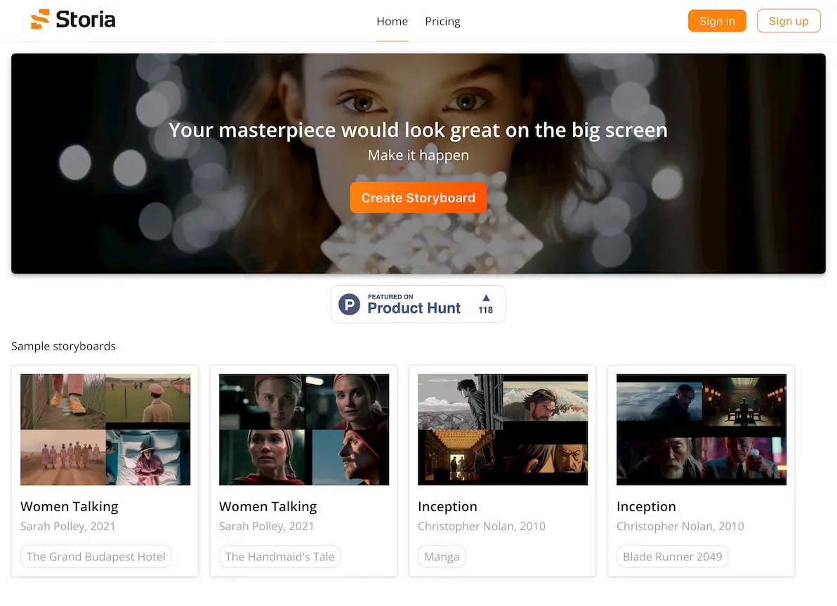Screen dimensions: 837x606
Task: Click the Women Talking title in the first card
Action: click(x=70, y=506)
